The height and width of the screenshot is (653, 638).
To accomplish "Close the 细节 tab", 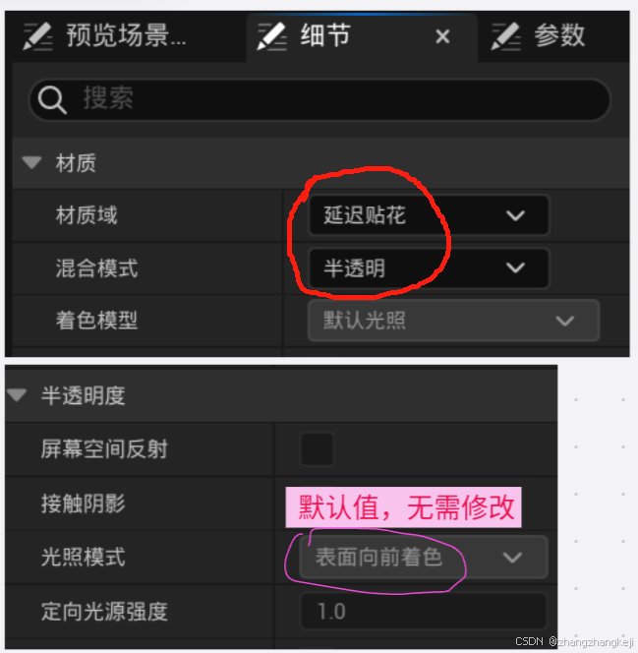I will [442, 36].
